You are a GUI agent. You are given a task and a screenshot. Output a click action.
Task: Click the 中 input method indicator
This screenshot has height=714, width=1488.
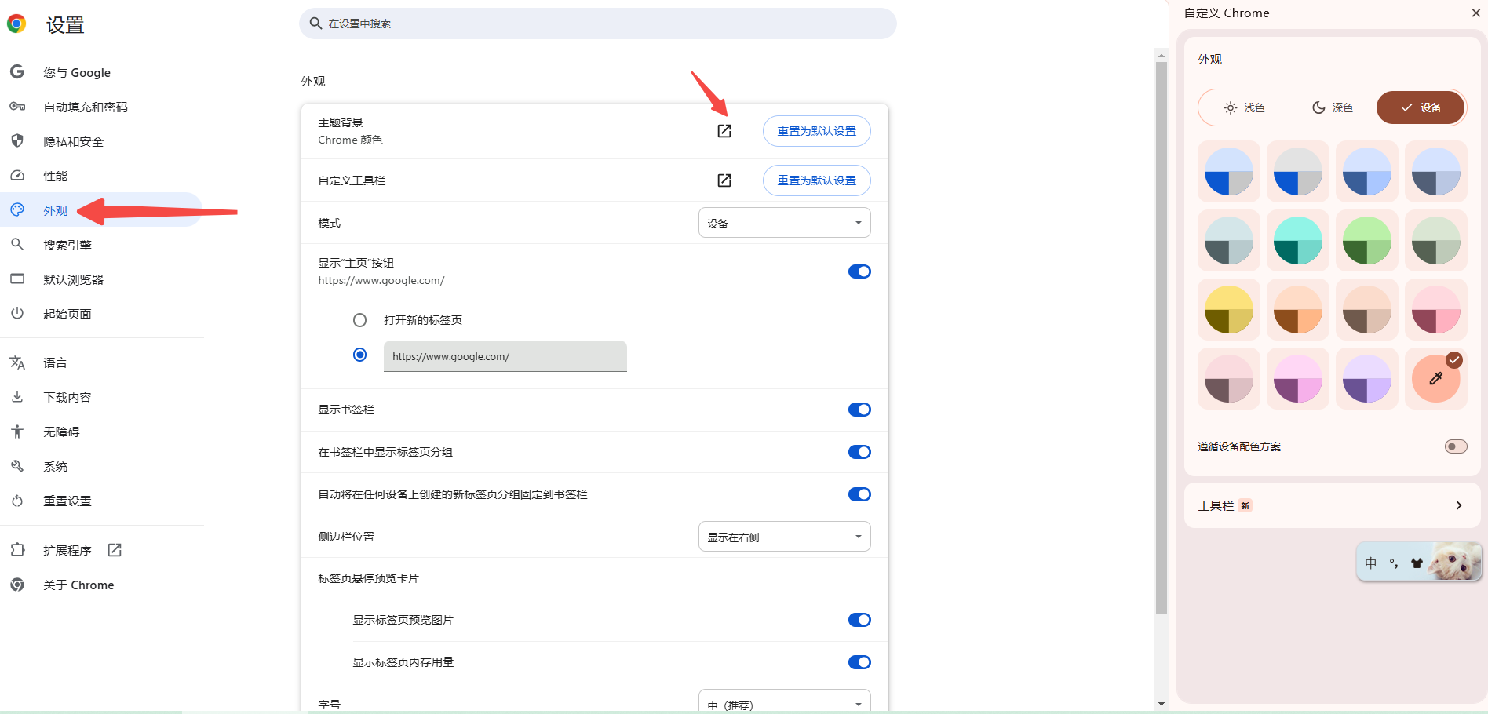(x=1371, y=563)
